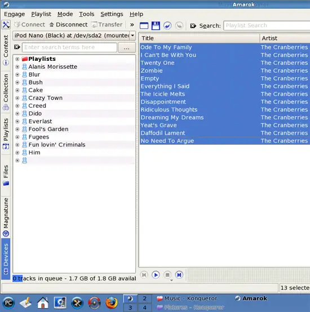Switch to Music - Konqueror window
This screenshot has height=312, width=310.
pos(187,298)
